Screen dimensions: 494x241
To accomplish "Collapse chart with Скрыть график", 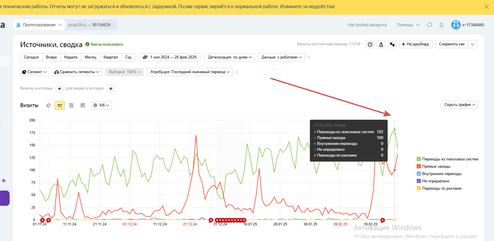I will pos(459,105).
